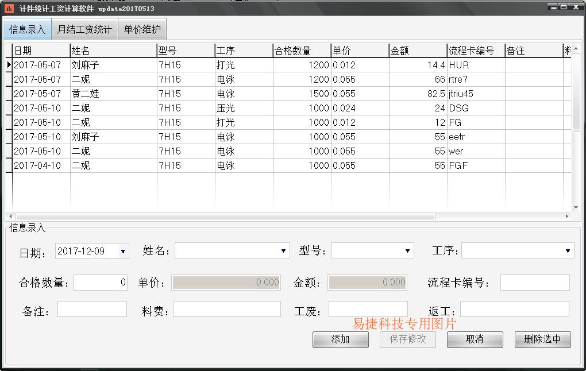Click the 流程卡编号 input field
Image resolution: width=586 pixels, height=371 pixels.
tap(535, 283)
